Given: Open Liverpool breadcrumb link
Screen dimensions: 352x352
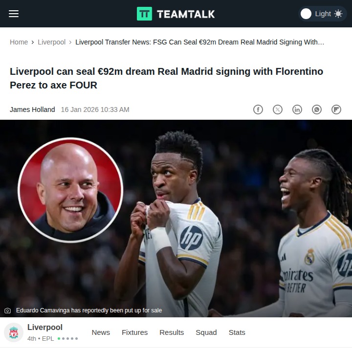Looking at the screenshot, I should point(52,42).
